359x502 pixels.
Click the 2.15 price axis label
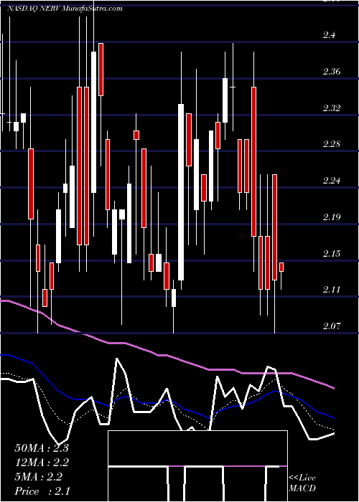[x=332, y=253]
